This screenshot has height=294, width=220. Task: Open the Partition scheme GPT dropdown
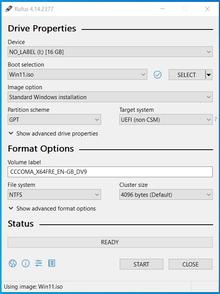pos(54,119)
